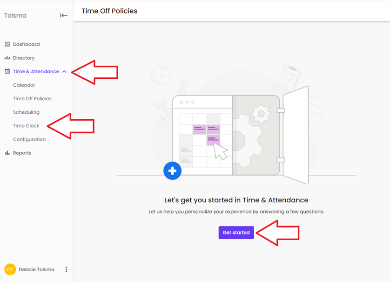Click the Directory people icon
The width and height of the screenshot is (390, 282).
[x=7, y=58]
